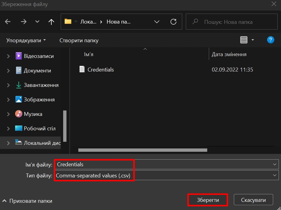
Task: Click the Forward navigation arrow
Action: 24,22
